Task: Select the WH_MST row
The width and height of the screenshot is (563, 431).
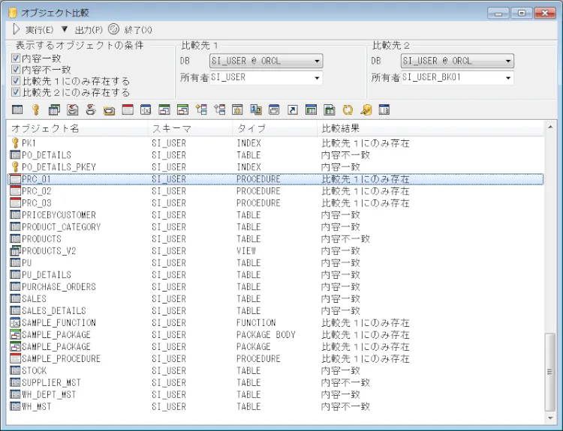Action: pos(275,406)
